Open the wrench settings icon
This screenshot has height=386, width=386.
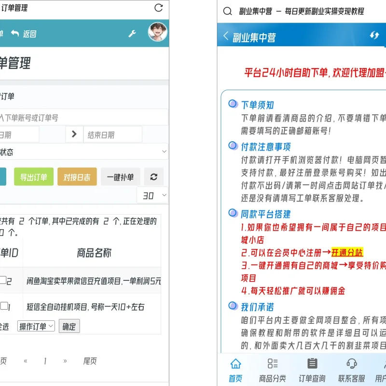(132, 33)
